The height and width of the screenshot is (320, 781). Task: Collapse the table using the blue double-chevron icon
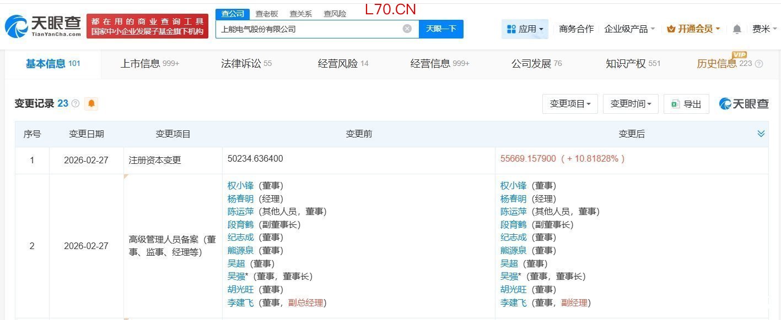coord(761,134)
